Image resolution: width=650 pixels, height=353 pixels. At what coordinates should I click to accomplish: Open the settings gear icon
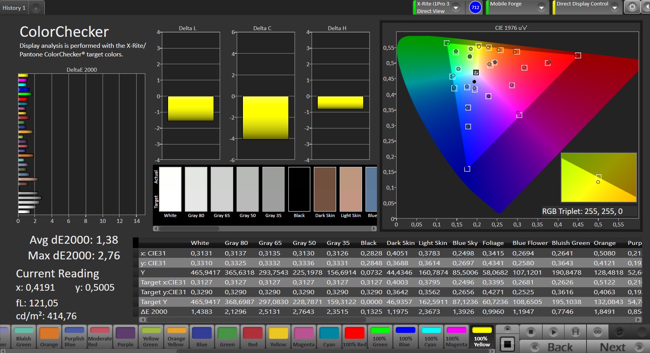tap(632, 7)
